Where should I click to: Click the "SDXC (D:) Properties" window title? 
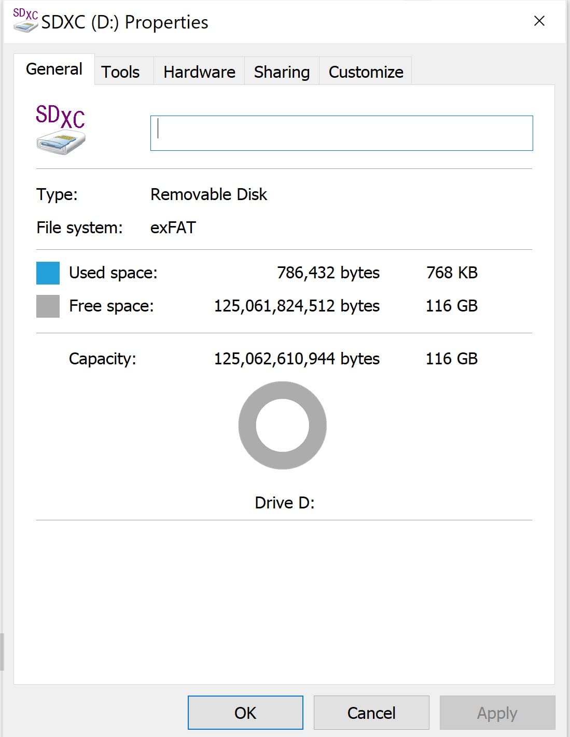coord(124,22)
